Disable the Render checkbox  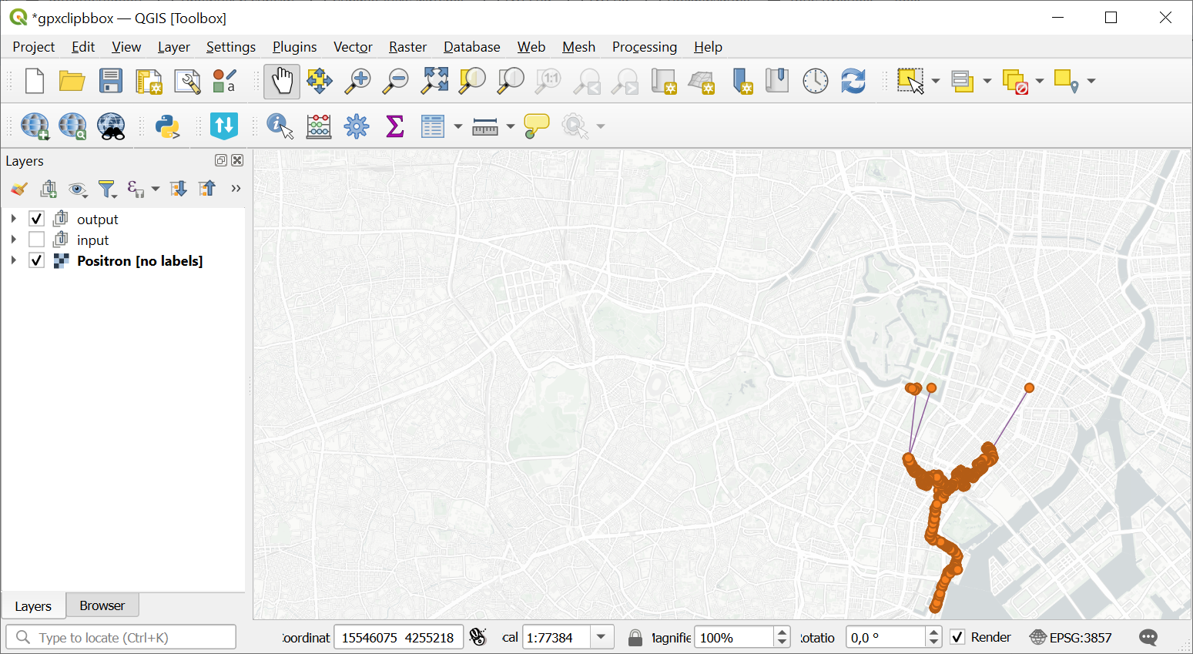[x=958, y=637]
